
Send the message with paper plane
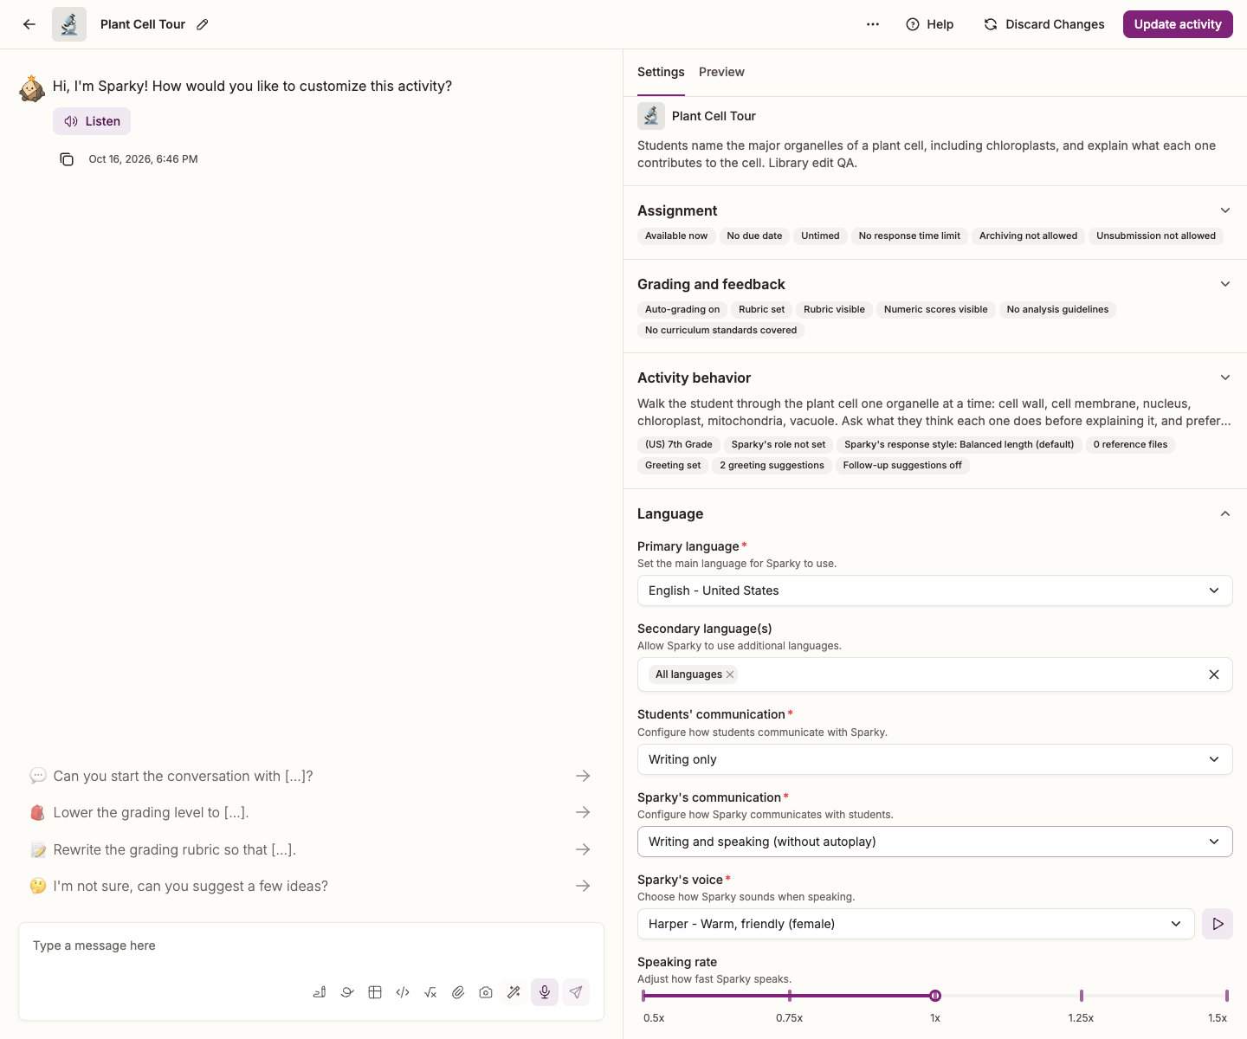[576, 992]
